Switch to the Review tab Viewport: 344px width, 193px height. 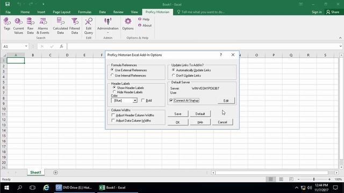coord(118,12)
